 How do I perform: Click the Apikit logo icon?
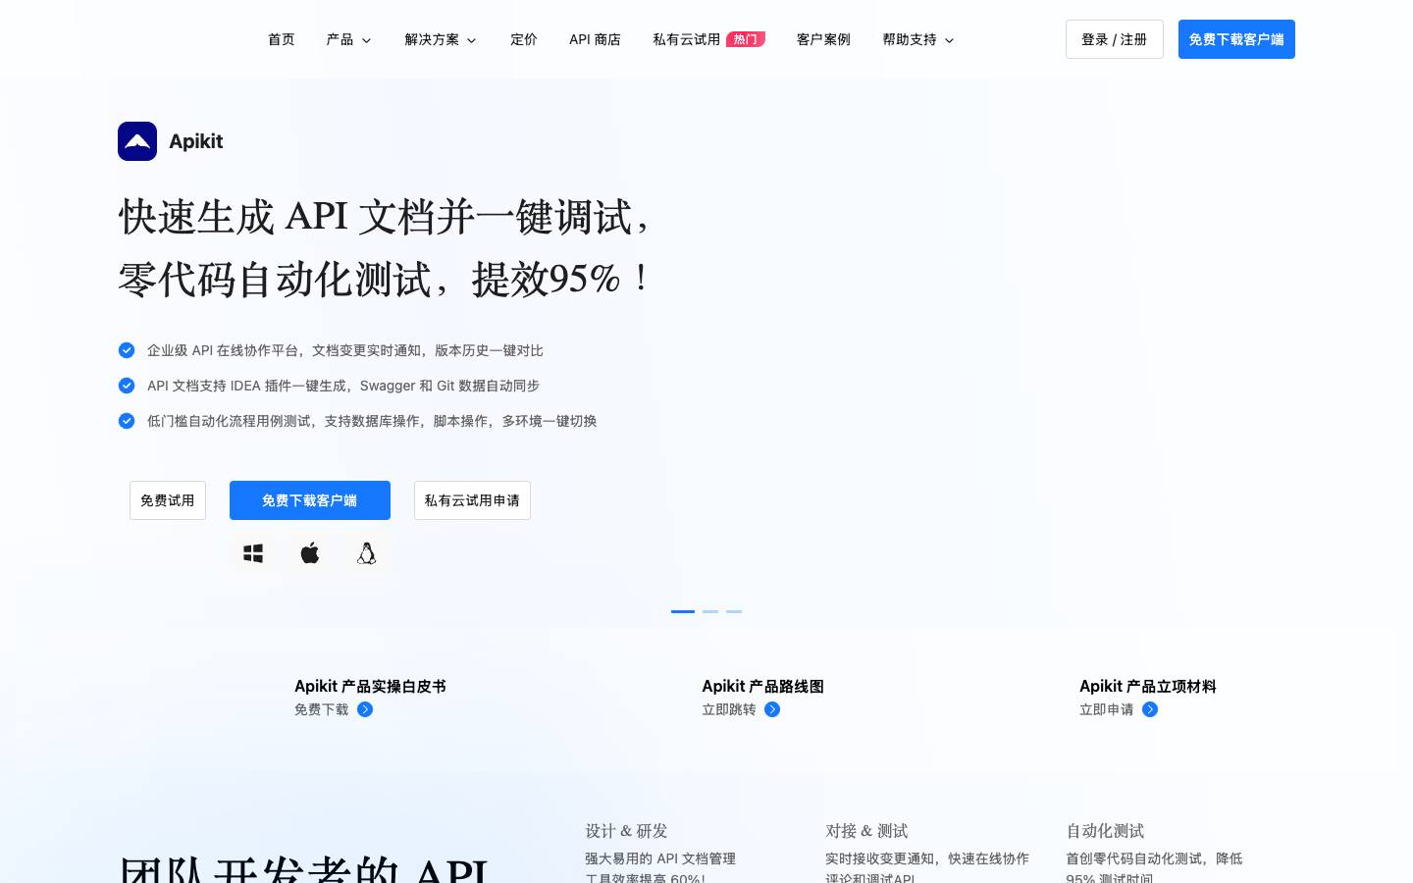coord(137,141)
